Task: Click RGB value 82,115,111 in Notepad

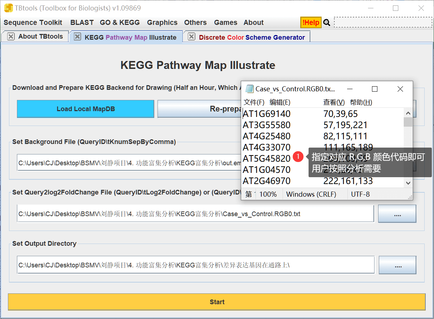Action: [345, 136]
